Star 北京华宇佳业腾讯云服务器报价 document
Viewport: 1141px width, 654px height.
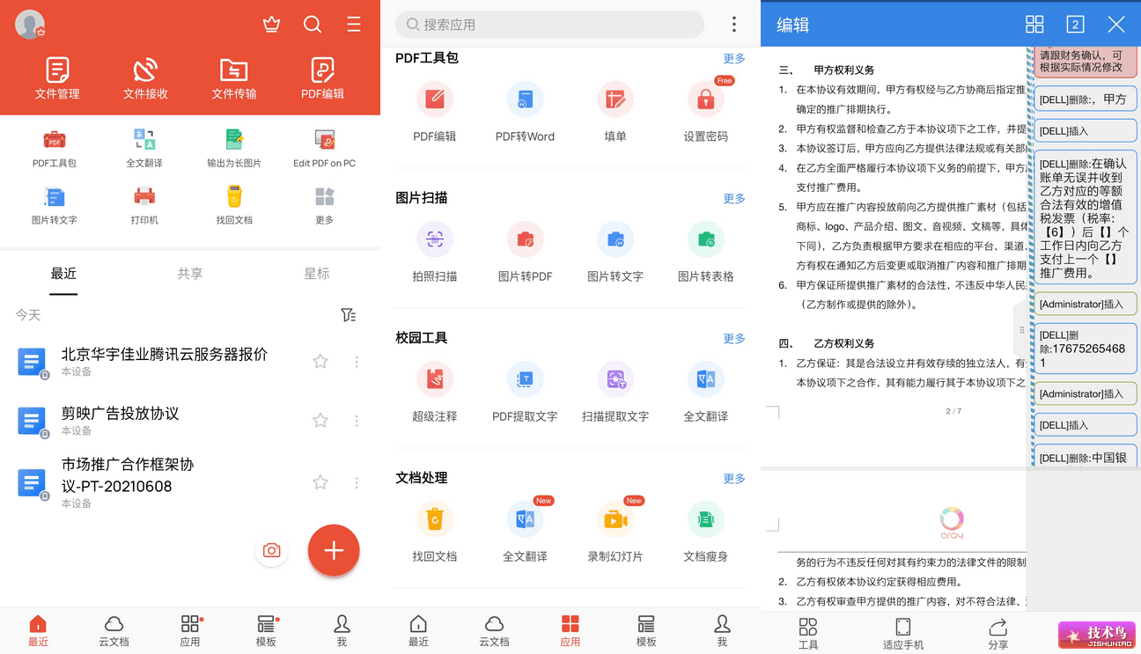coord(320,361)
